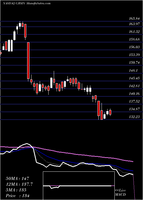This screenshot has height=200, width=143.
Task: Click the 12MA : 137.7 readout
Action: 19,184
